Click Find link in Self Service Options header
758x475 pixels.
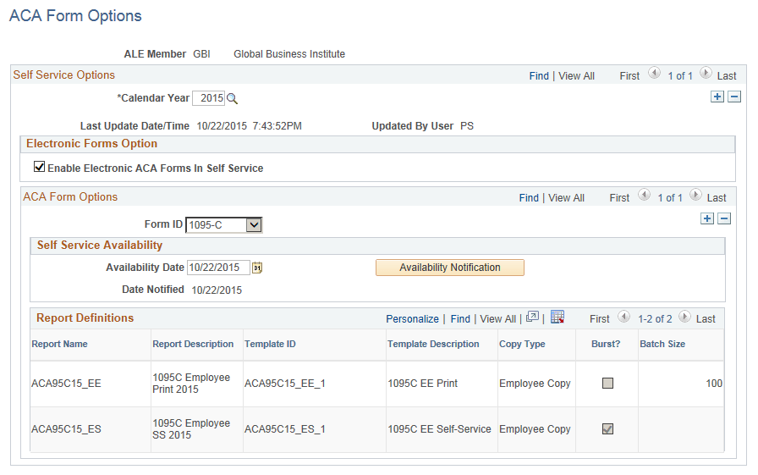click(539, 76)
